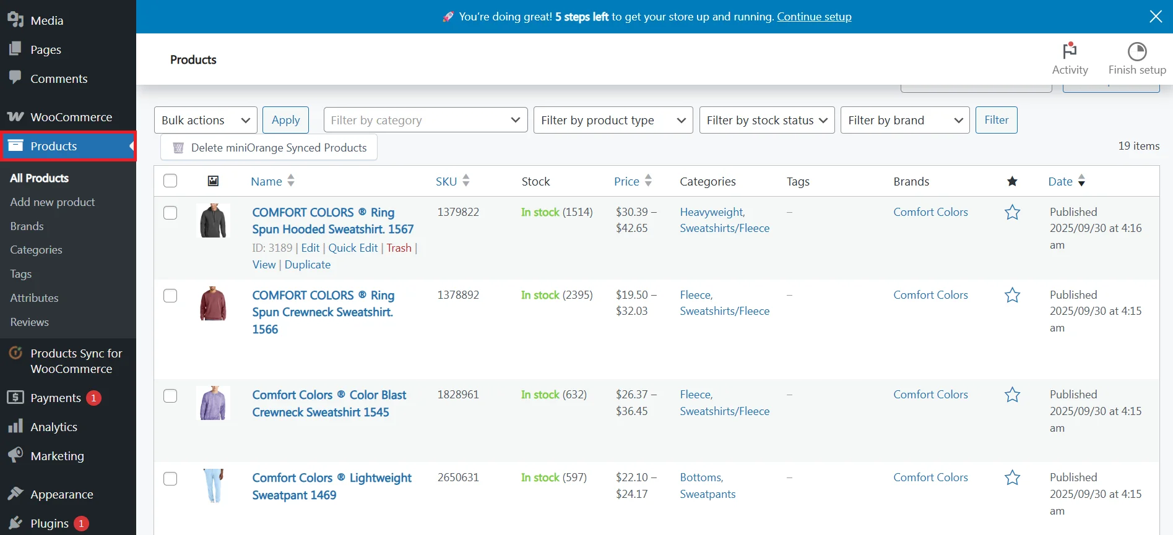Sort by SKU using the sort arrows

pos(466,181)
